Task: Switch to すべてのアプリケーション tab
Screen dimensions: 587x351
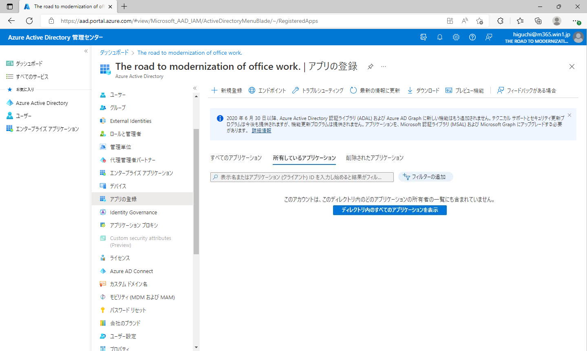Action: [x=236, y=158]
